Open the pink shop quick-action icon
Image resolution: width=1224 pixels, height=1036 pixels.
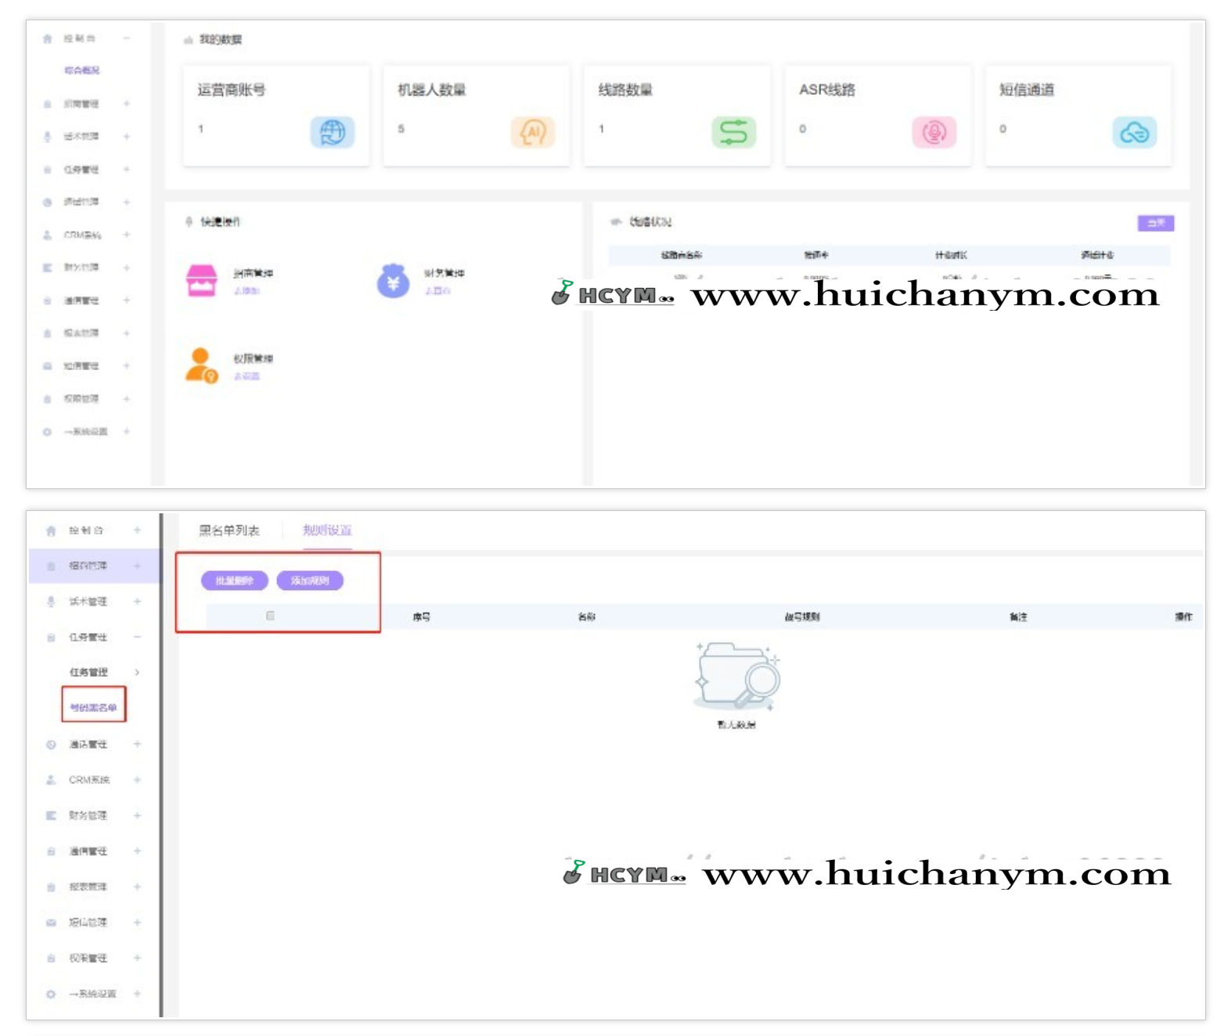[x=201, y=281]
